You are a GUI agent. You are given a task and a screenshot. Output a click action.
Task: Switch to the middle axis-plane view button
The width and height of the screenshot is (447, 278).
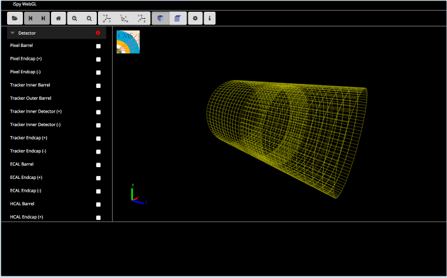[x=123, y=18]
